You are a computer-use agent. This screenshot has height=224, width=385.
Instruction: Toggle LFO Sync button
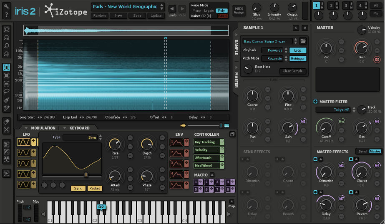tap(78, 188)
